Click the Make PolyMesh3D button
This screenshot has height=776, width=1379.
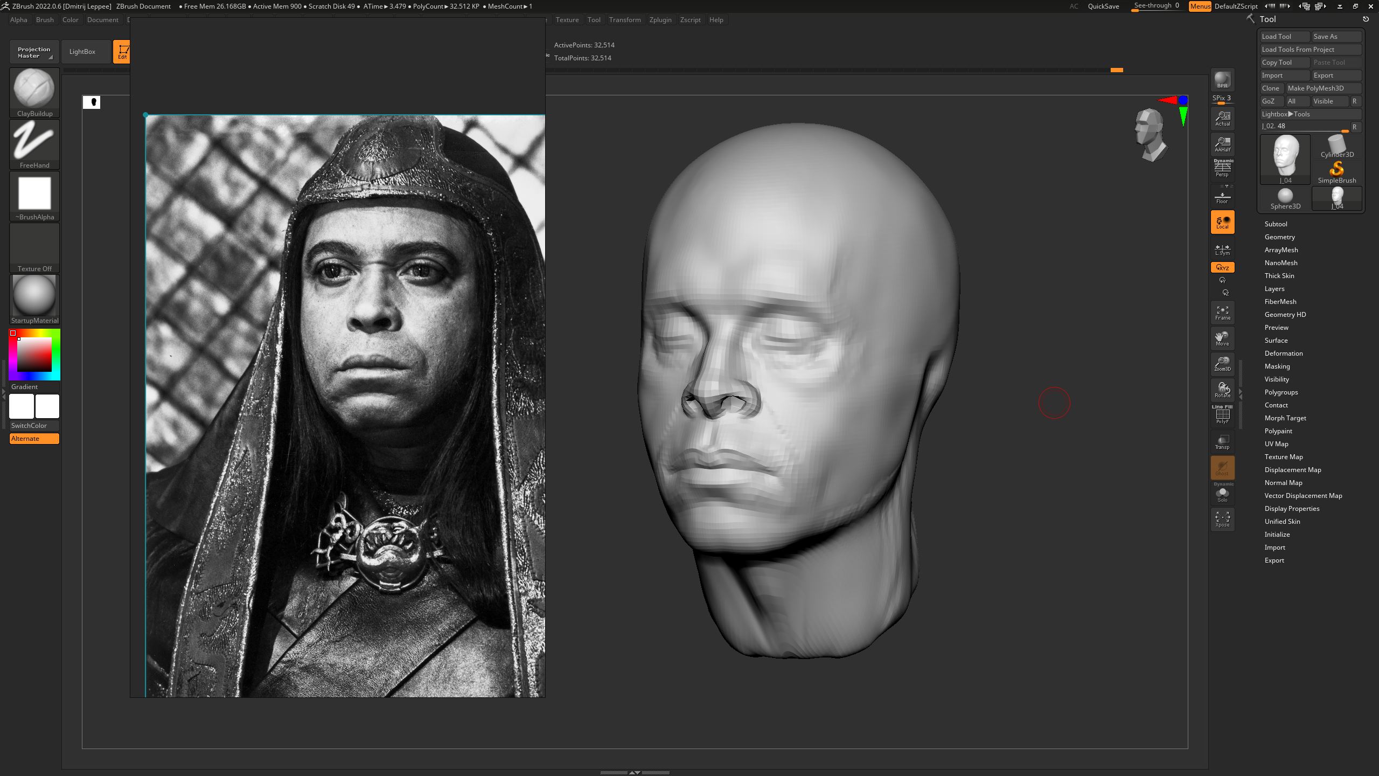point(1323,88)
